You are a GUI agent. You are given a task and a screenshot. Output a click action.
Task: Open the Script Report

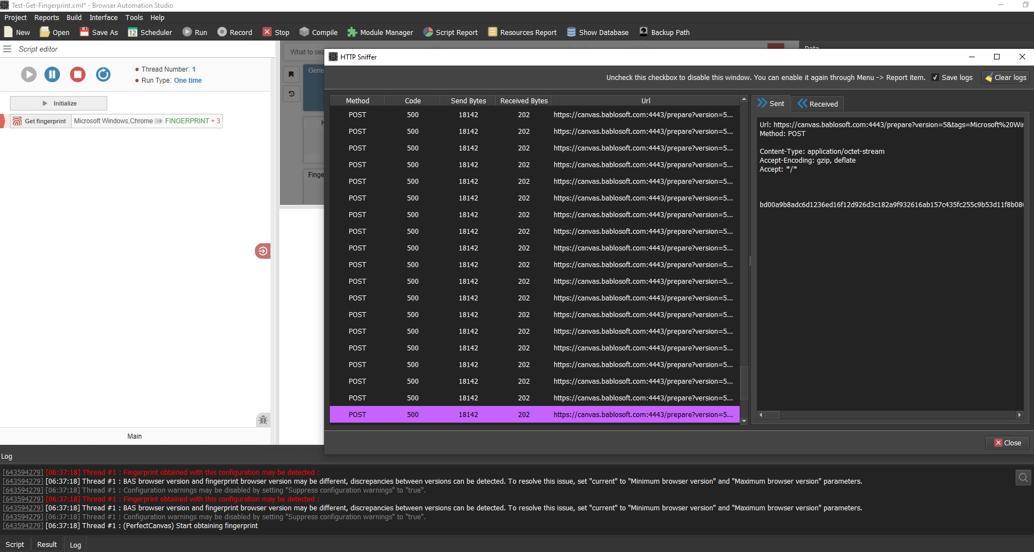pyautogui.click(x=450, y=32)
